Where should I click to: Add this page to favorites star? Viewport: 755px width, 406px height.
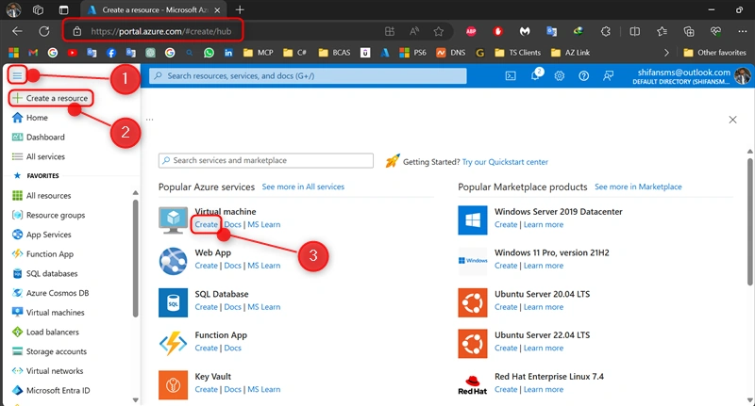coord(438,32)
